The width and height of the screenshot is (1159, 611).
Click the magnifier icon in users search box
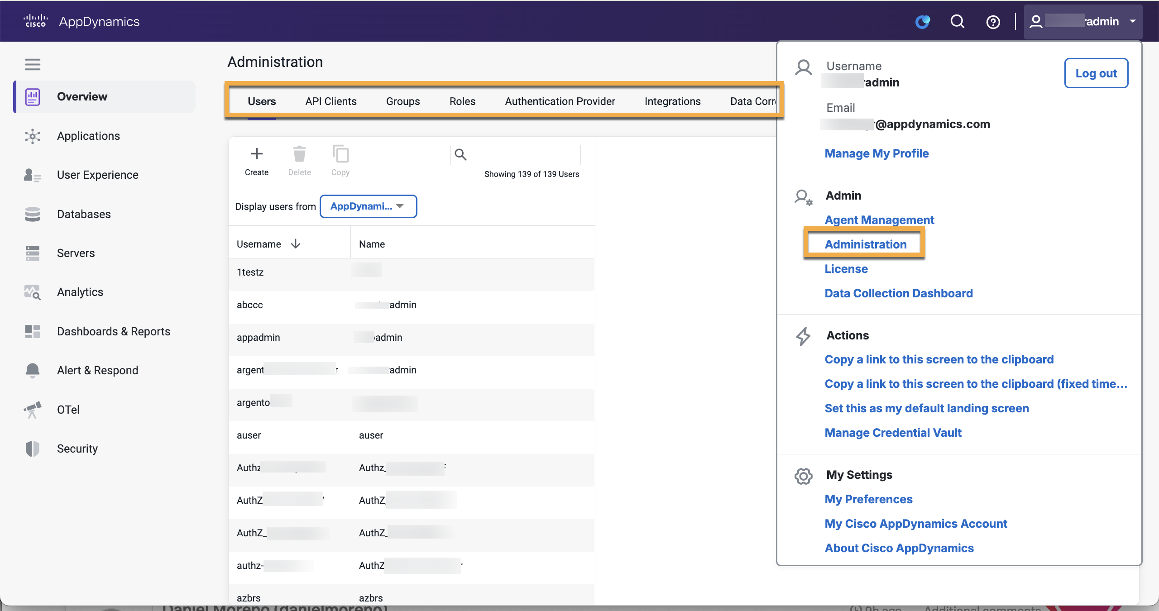460,155
